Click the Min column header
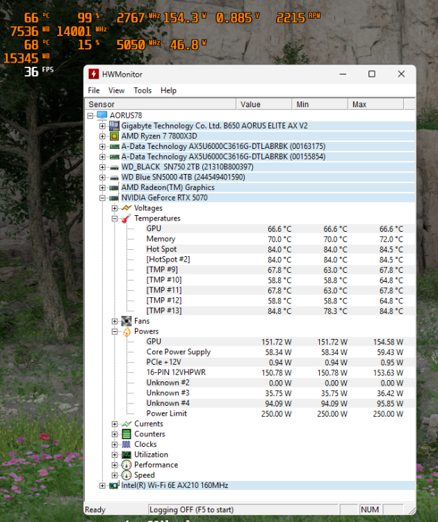The image size is (438, 522). 320,104
